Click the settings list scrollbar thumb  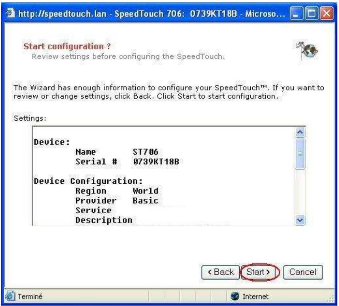point(300,153)
